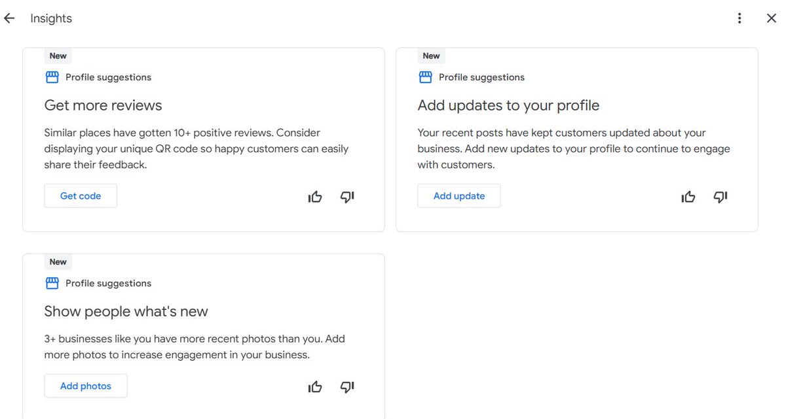Click the New badge on Add updates card

(x=431, y=56)
